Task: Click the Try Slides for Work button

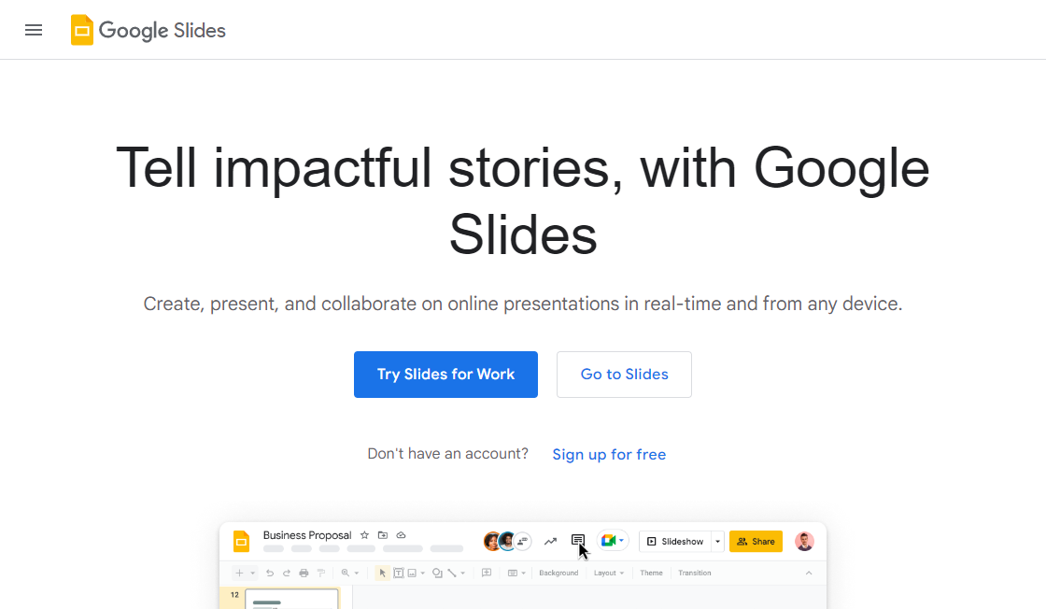Action: 445,374
